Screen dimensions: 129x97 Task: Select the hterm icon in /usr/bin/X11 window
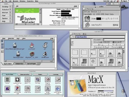[x=84, y=61]
